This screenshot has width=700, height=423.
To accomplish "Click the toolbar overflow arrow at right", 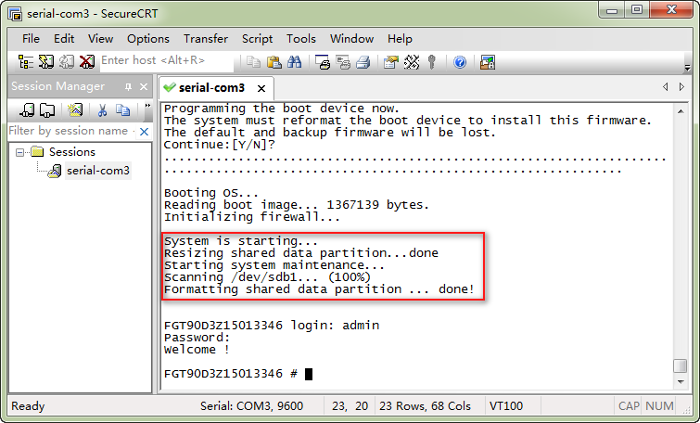I will [688, 68].
